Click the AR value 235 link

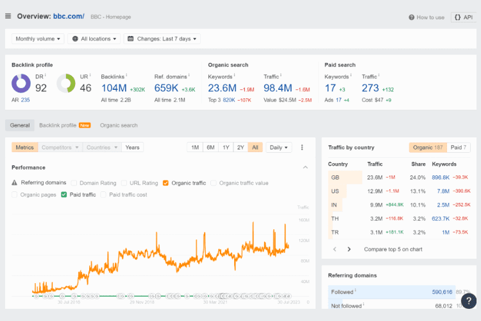click(x=26, y=100)
